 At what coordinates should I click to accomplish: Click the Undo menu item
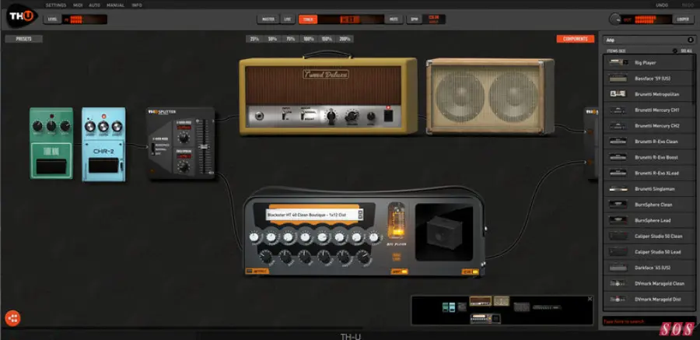point(662,5)
